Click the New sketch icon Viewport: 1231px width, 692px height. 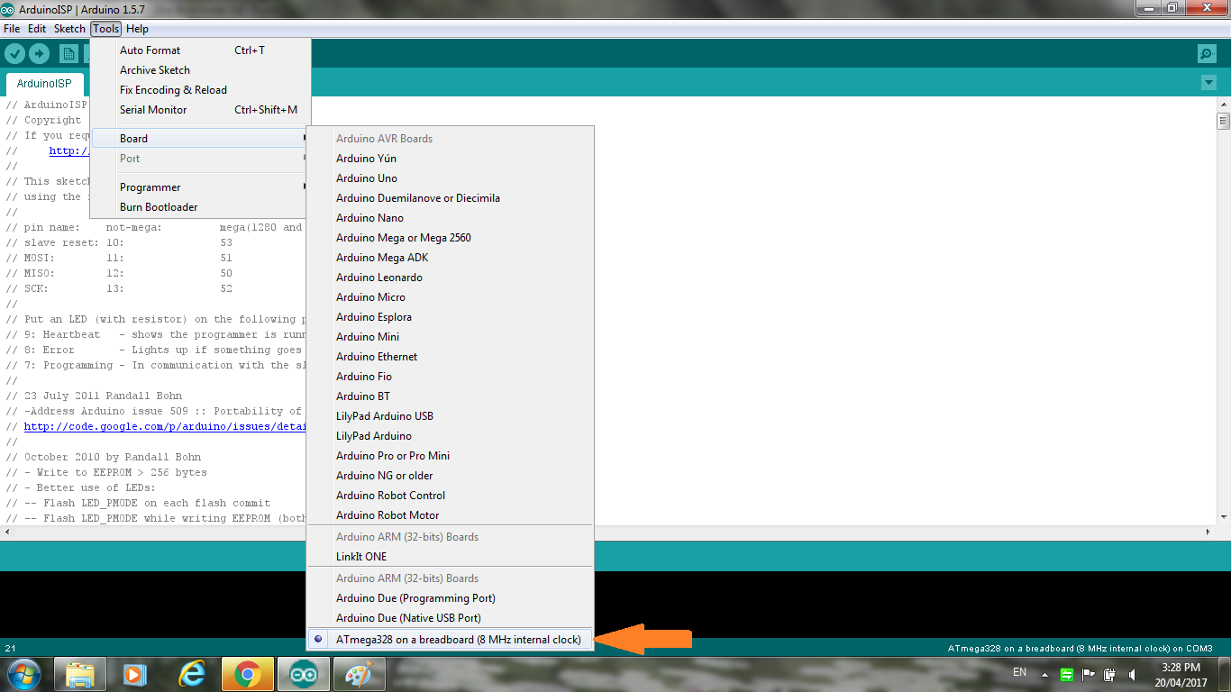tap(68, 53)
